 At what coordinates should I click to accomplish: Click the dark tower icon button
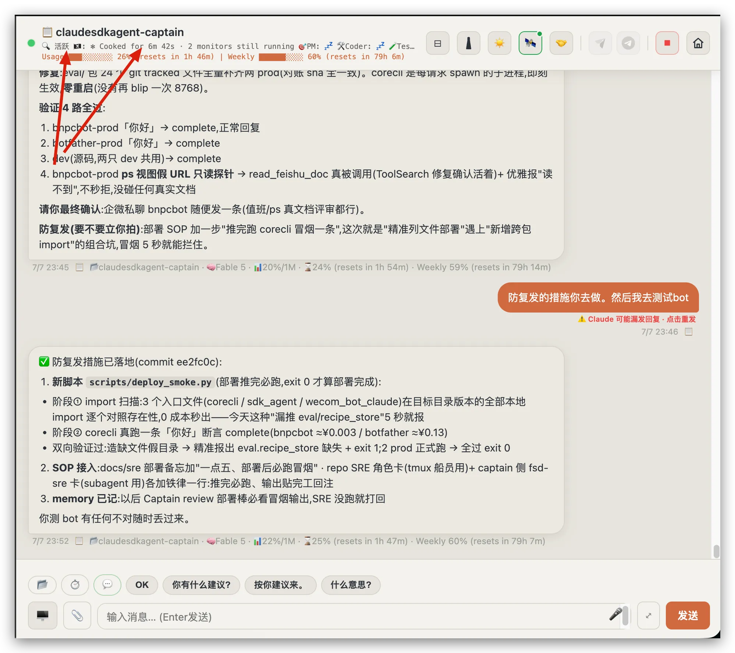[x=468, y=43]
